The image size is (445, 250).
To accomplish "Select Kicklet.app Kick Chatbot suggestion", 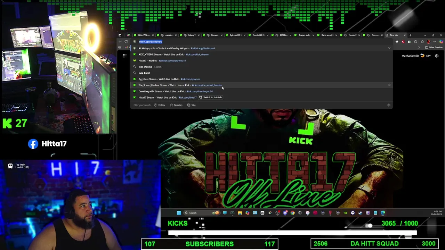I will point(261,48).
